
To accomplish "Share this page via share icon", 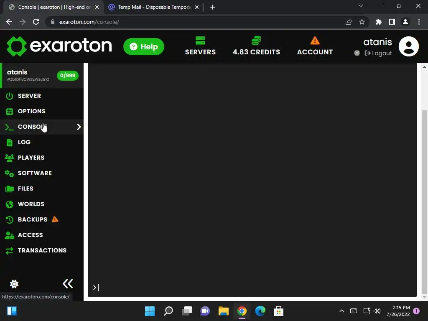I will click(349, 22).
